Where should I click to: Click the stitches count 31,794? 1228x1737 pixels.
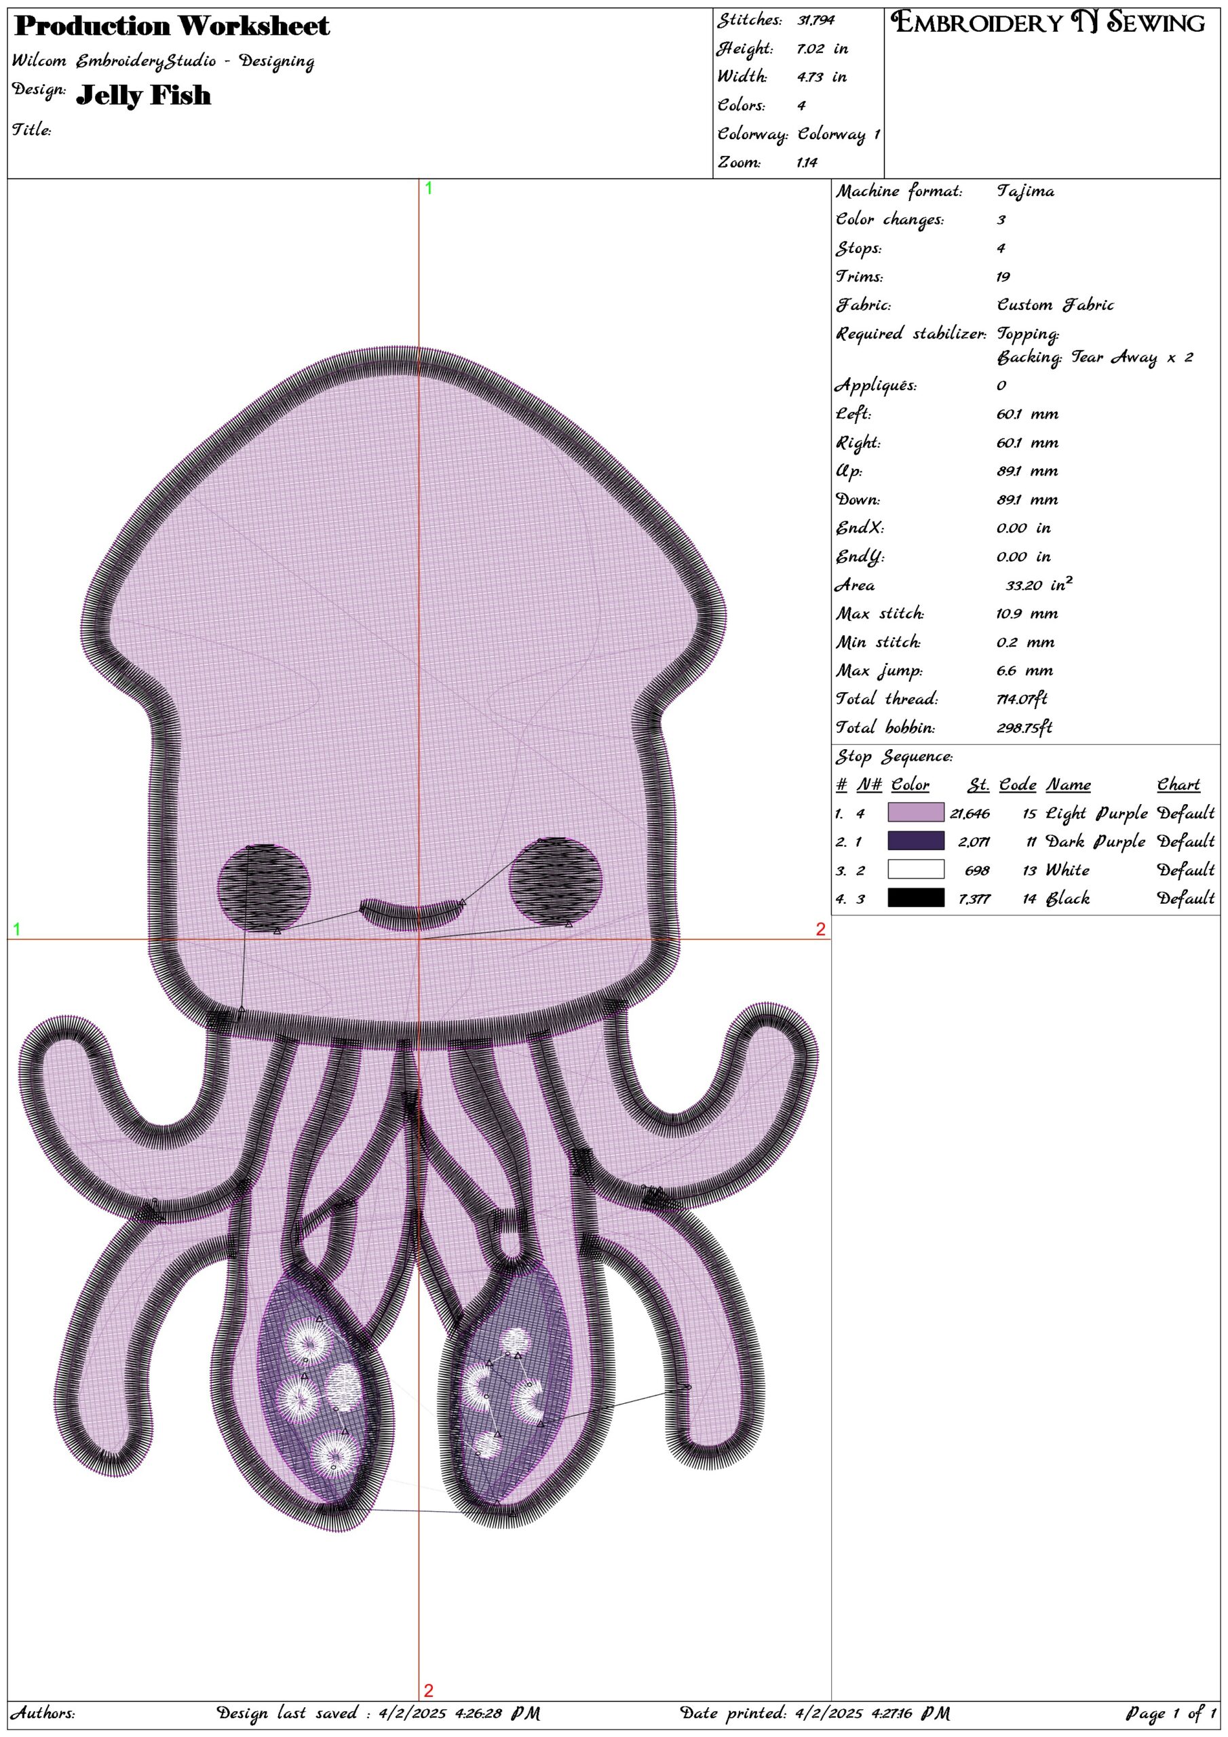pos(816,20)
